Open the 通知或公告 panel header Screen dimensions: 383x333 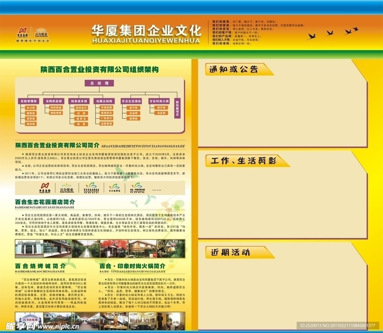pos(239,69)
